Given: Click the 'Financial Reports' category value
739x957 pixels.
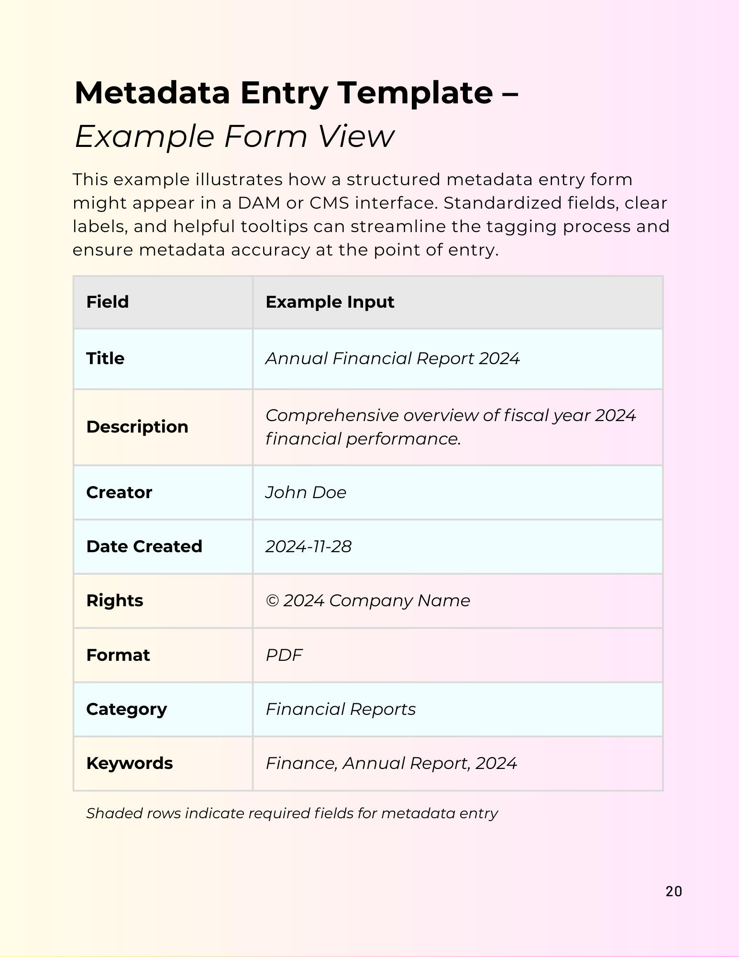Looking at the screenshot, I should click(341, 709).
